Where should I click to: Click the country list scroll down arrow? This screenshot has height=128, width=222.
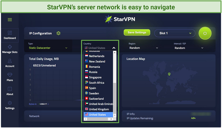click(x=115, y=115)
